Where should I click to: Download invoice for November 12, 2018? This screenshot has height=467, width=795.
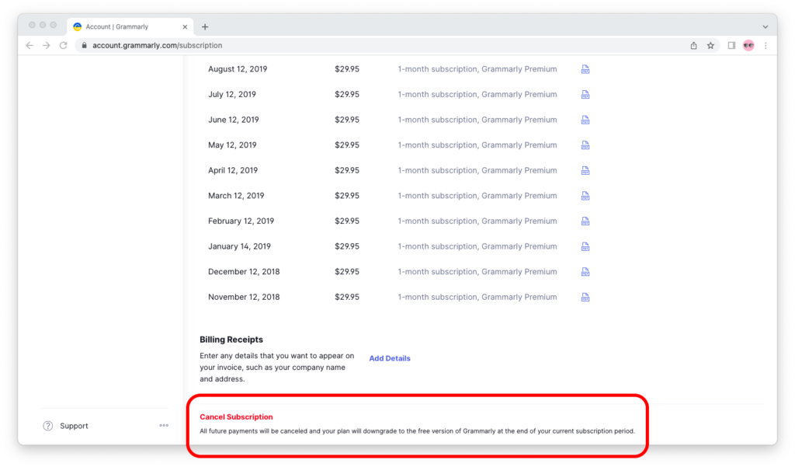point(585,298)
